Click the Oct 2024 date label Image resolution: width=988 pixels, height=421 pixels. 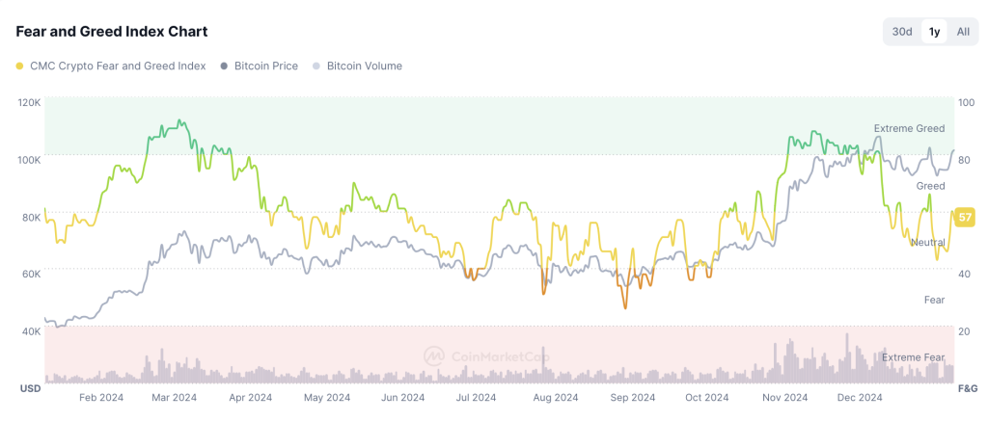pos(707,398)
